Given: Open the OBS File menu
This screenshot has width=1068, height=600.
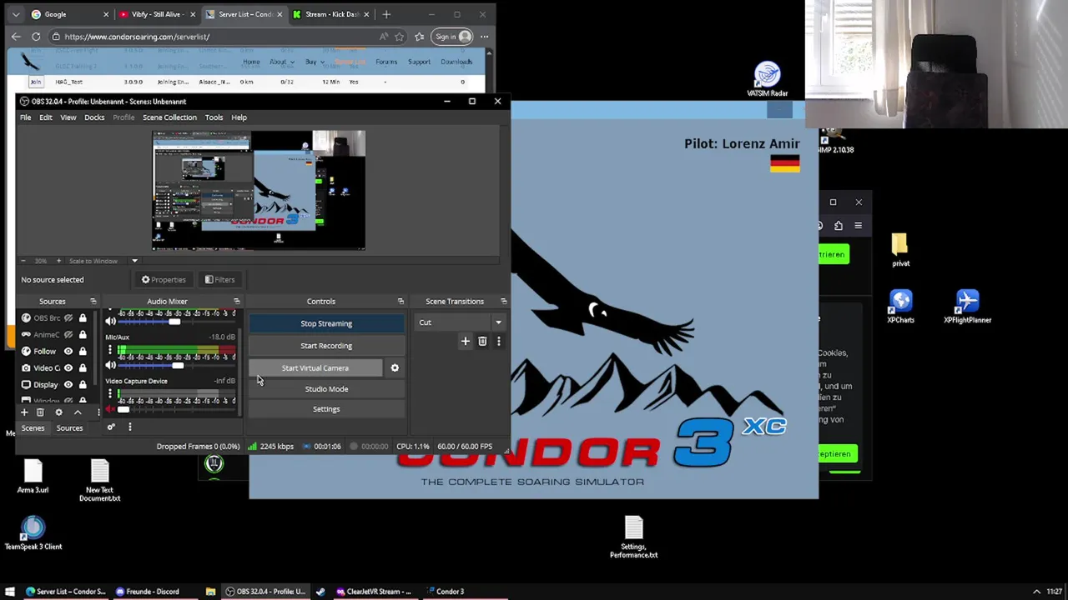Looking at the screenshot, I should coord(26,117).
